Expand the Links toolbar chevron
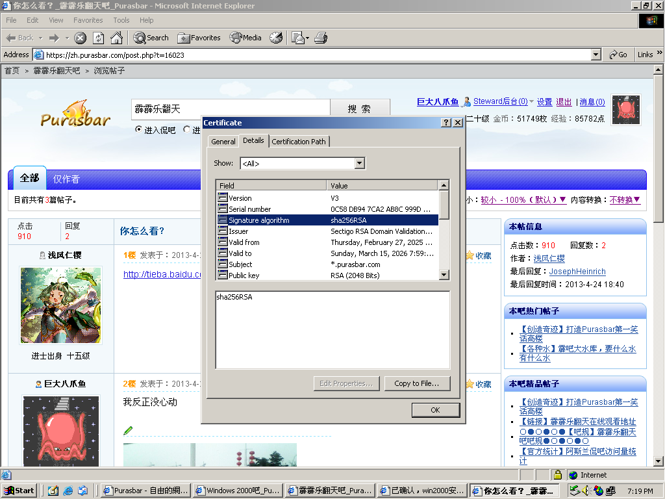Viewport: 665px width, 499px height. [660, 53]
